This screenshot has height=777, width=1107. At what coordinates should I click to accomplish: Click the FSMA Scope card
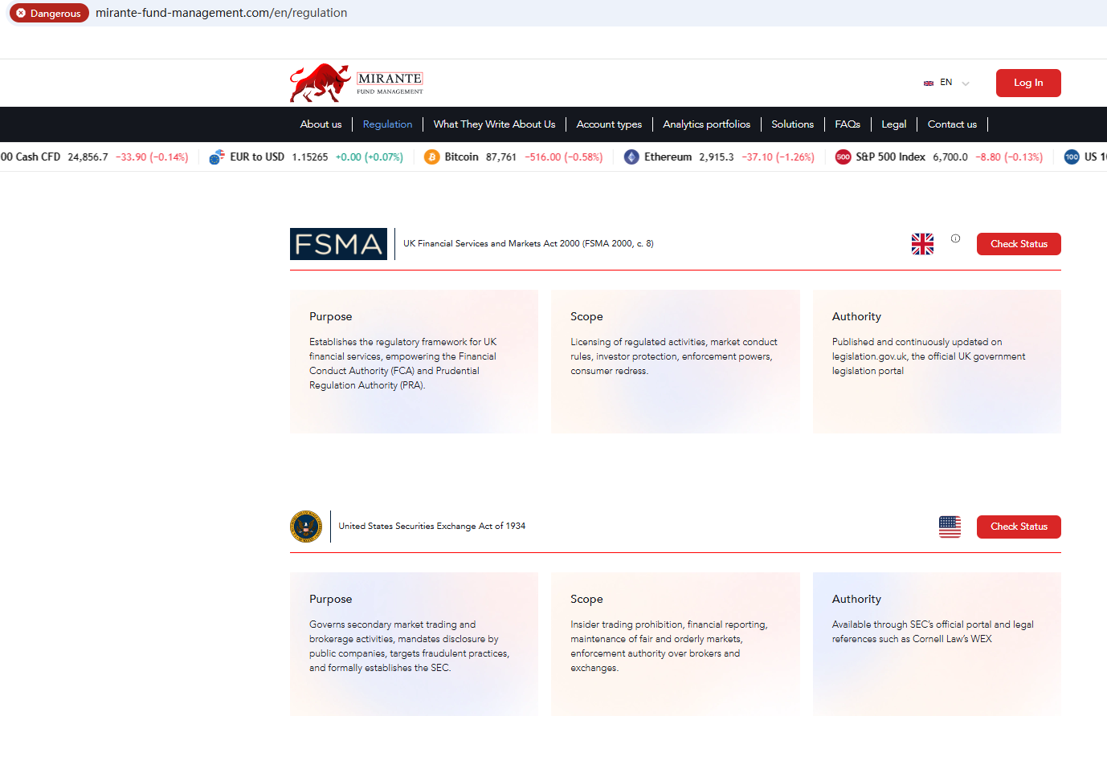click(676, 362)
